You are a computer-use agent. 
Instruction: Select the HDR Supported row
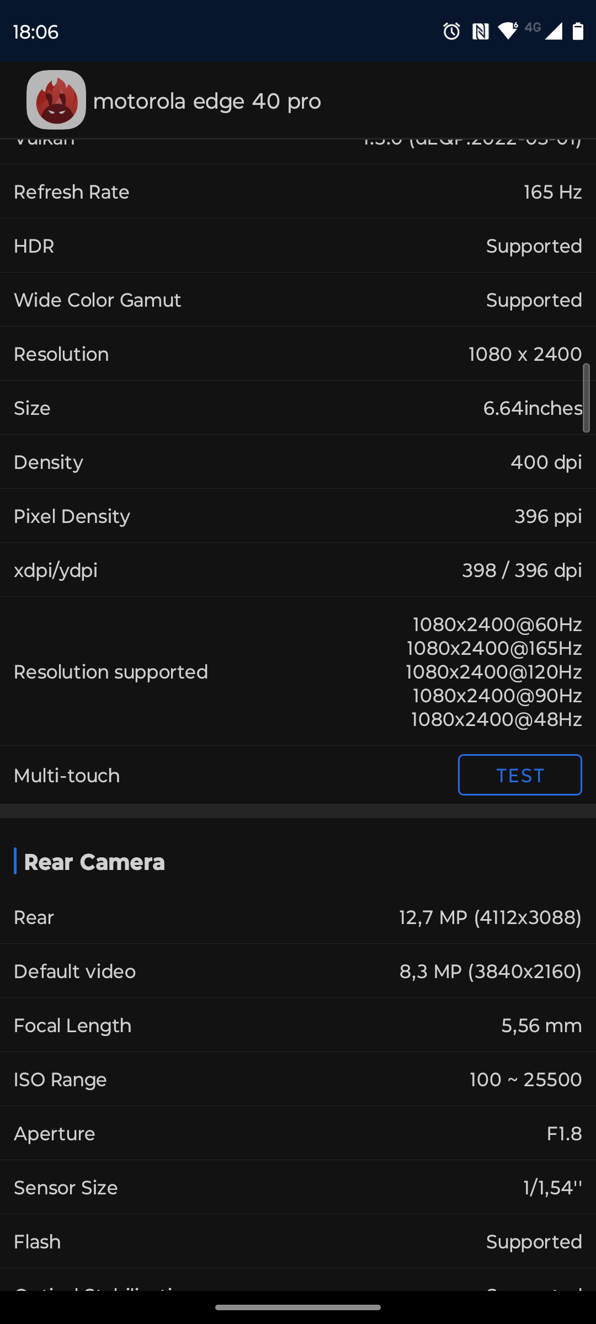pos(298,246)
